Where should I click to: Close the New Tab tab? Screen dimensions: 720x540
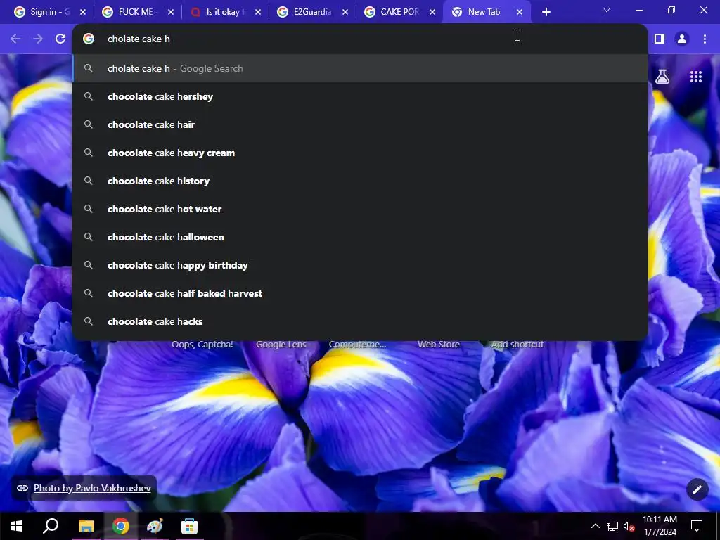click(x=520, y=12)
